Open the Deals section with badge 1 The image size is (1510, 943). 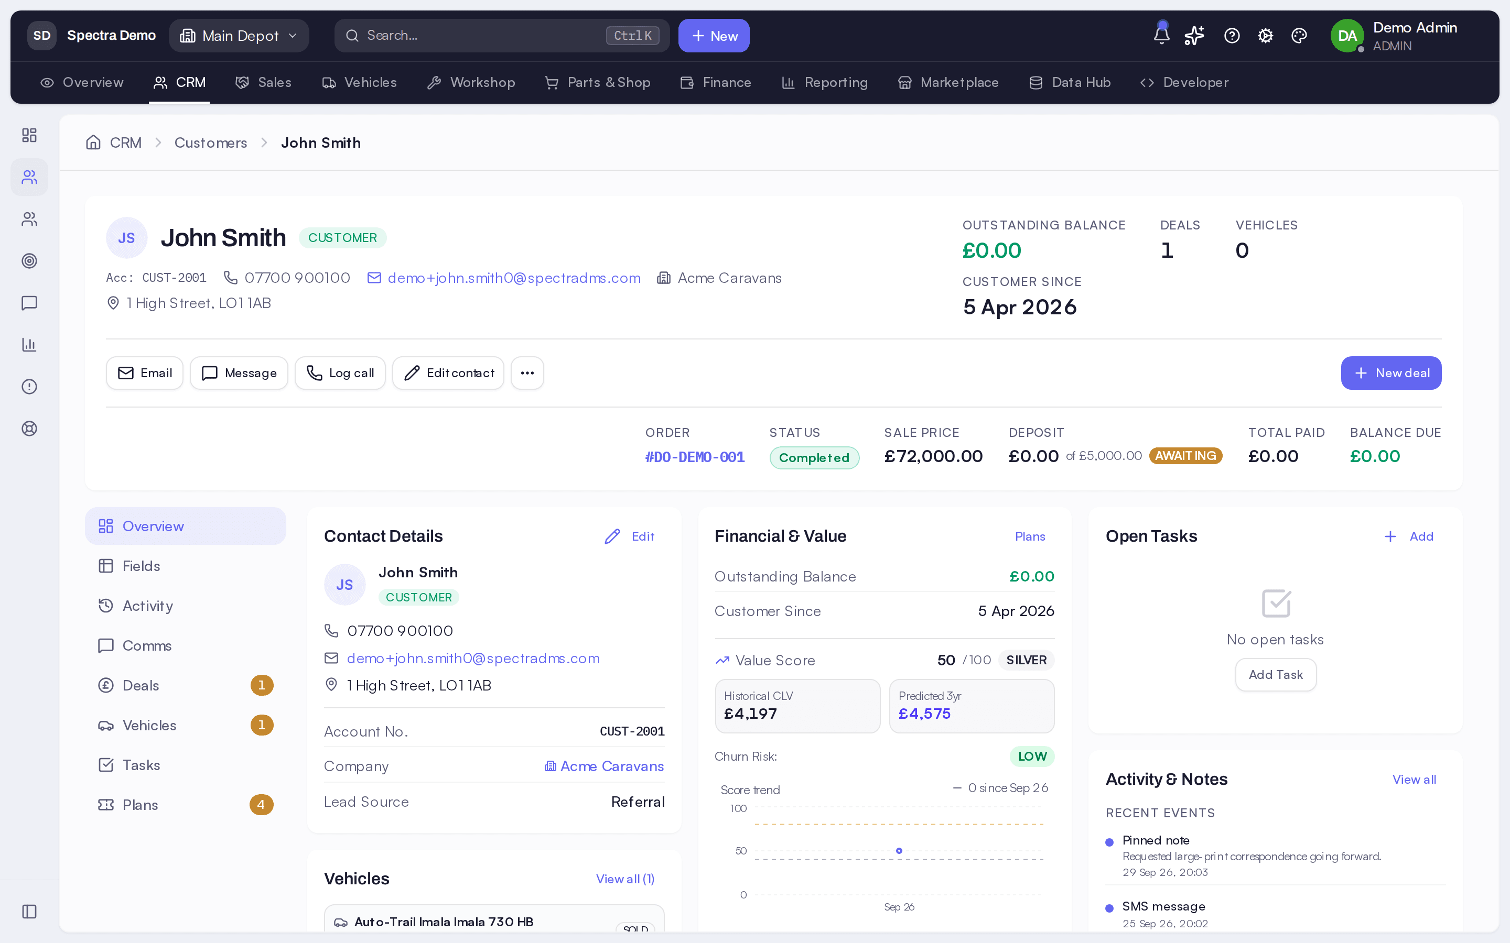coord(185,685)
